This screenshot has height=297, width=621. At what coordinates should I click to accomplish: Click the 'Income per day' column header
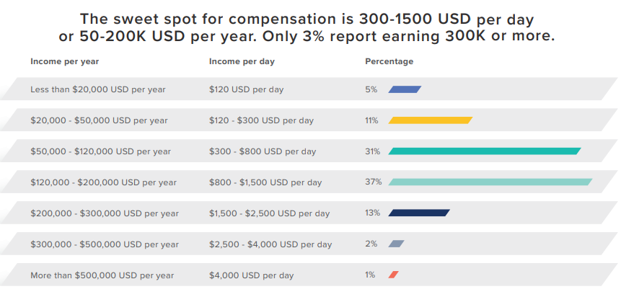click(242, 61)
